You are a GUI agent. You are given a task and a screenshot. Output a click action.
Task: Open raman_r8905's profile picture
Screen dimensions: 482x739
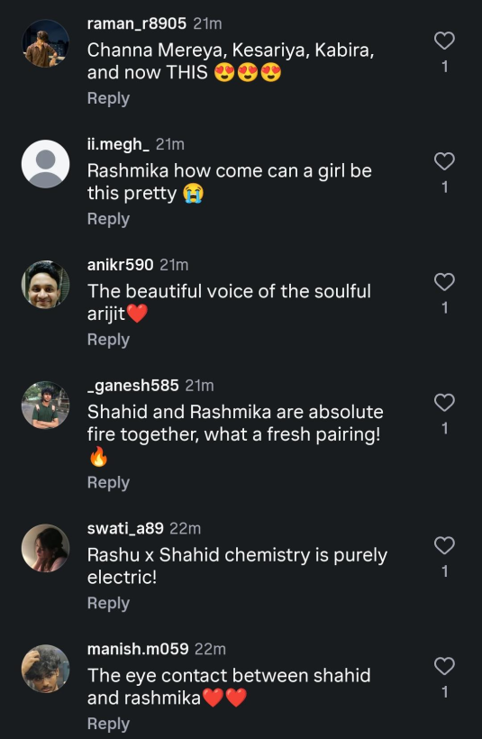46,43
